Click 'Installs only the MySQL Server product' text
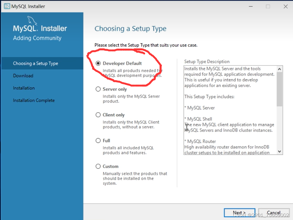This screenshot has height=220, width=293. 131,99
